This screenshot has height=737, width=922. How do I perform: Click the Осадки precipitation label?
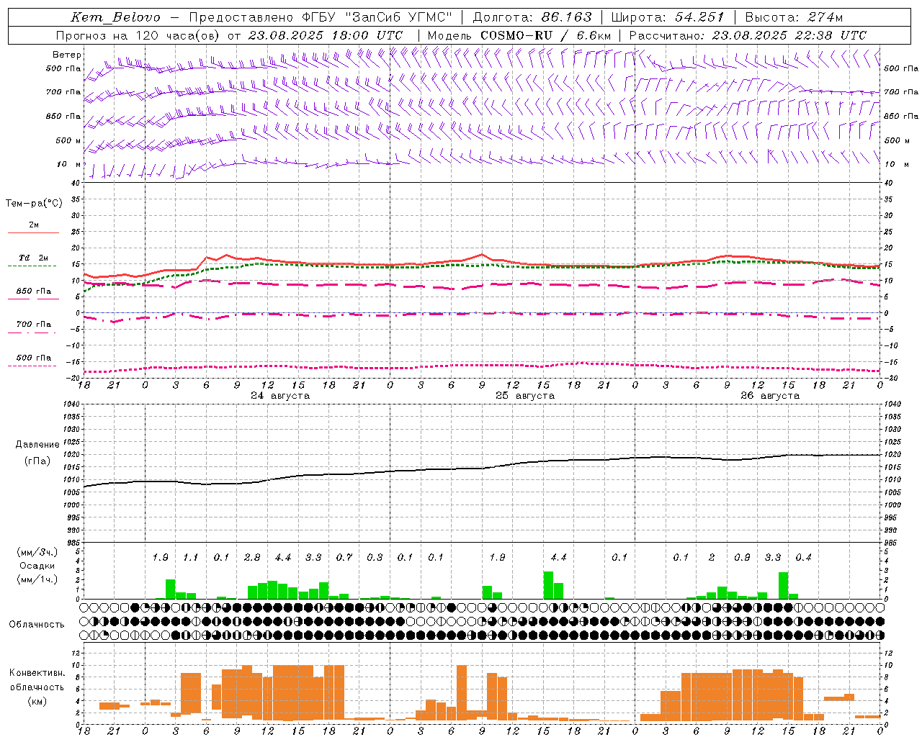(x=37, y=566)
